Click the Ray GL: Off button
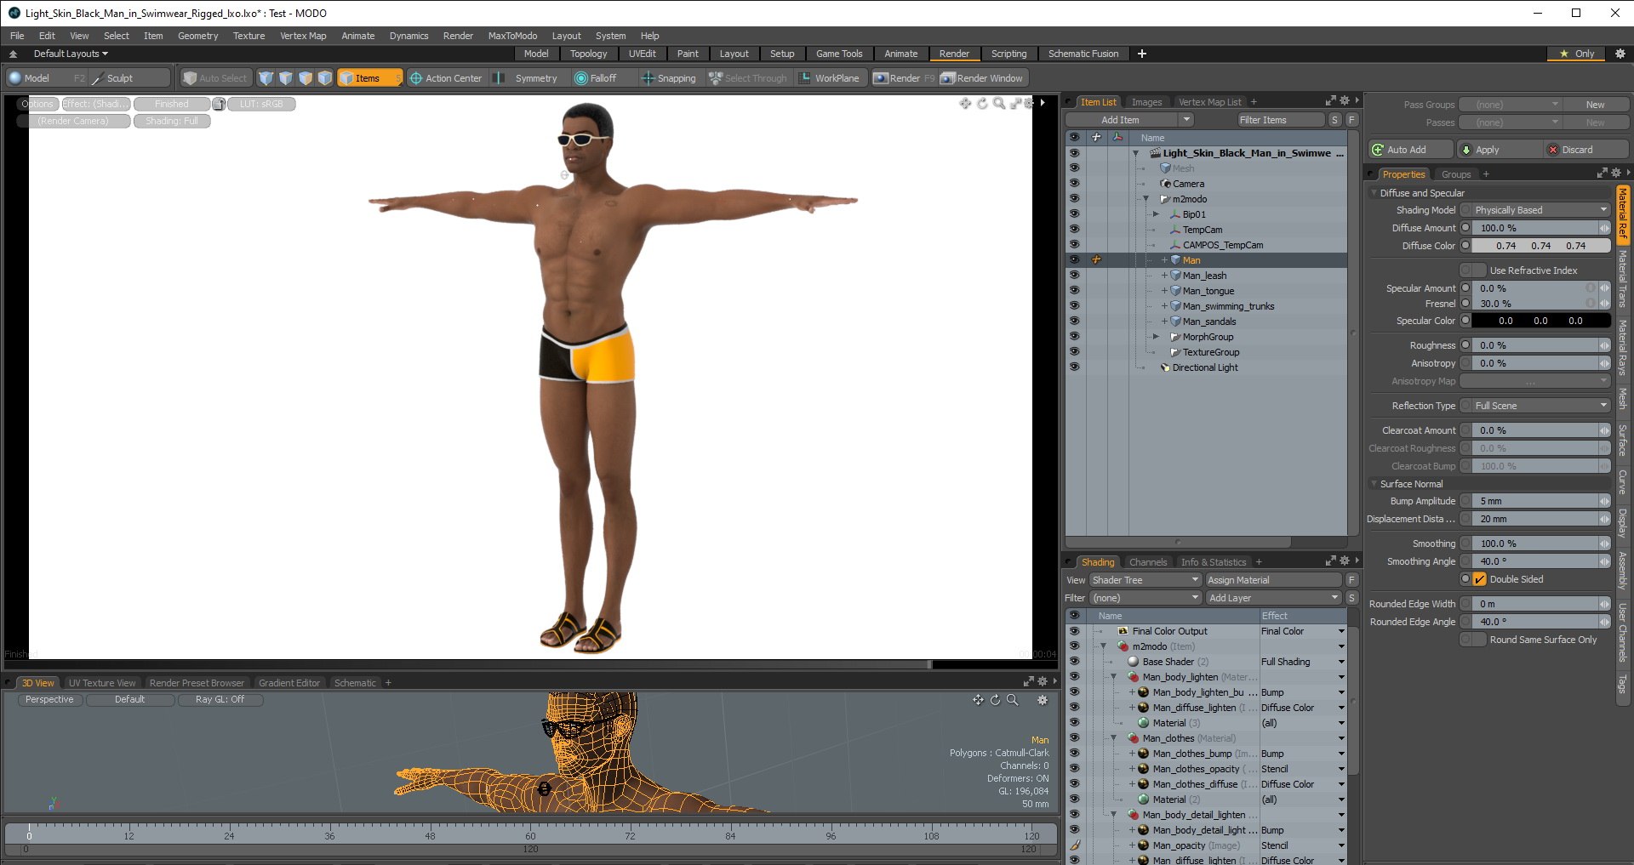Viewport: 1634px width, 865px height. (220, 700)
